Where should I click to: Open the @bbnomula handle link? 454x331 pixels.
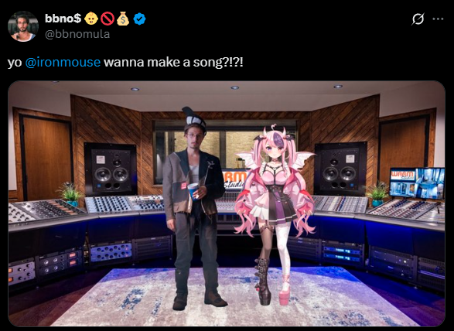tap(77, 34)
